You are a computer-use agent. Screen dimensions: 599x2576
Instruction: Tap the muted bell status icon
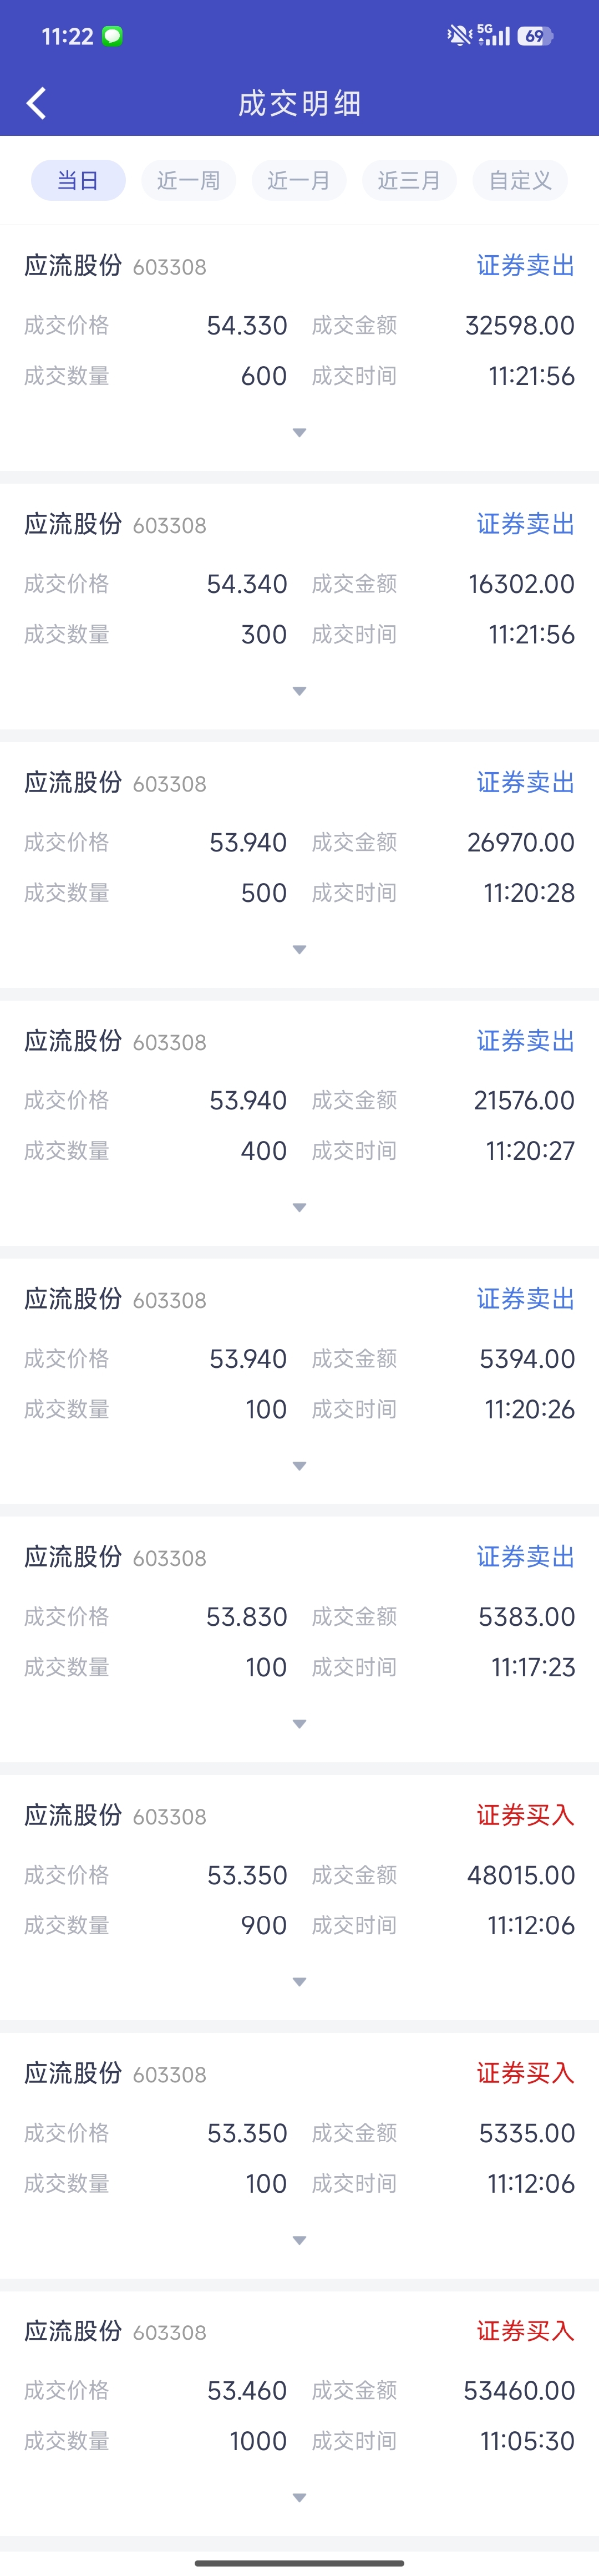[459, 36]
